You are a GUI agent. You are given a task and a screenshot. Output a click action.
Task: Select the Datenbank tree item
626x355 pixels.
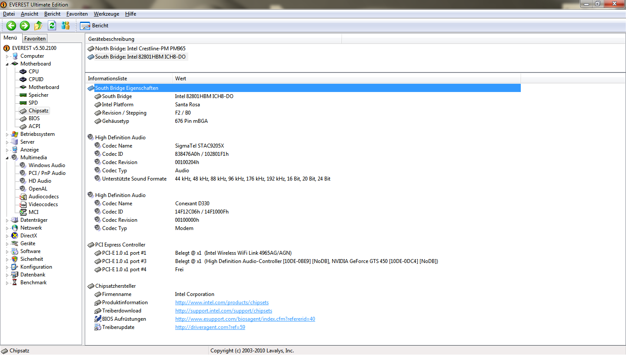tap(33, 275)
